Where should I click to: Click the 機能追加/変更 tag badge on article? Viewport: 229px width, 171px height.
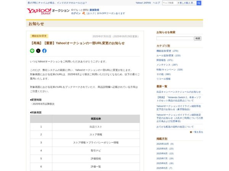[39, 36]
